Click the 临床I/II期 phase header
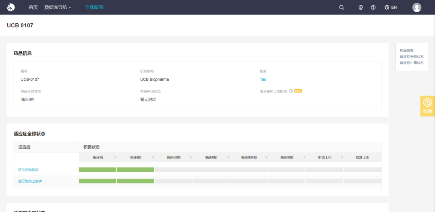The width and height of the screenshot is (435, 212). (173, 157)
